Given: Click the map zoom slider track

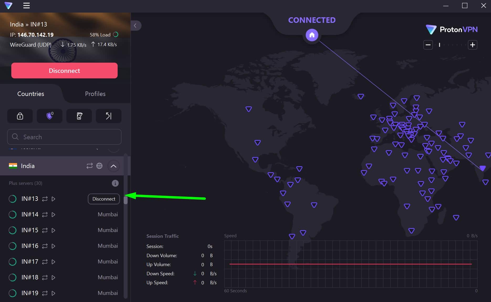Looking at the screenshot, I should (x=450, y=45).
